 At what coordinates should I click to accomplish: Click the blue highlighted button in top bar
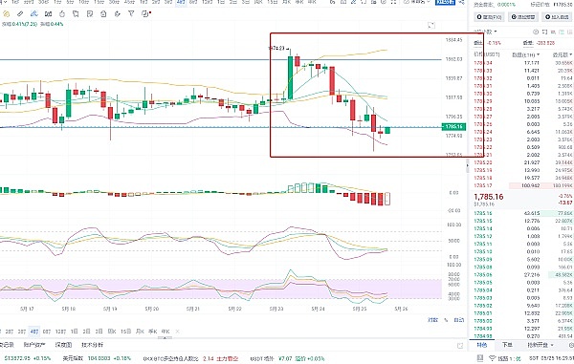coord(445,2)
